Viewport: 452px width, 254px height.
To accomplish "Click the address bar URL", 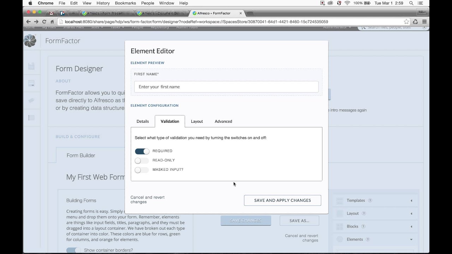I will tap(196, 22).
